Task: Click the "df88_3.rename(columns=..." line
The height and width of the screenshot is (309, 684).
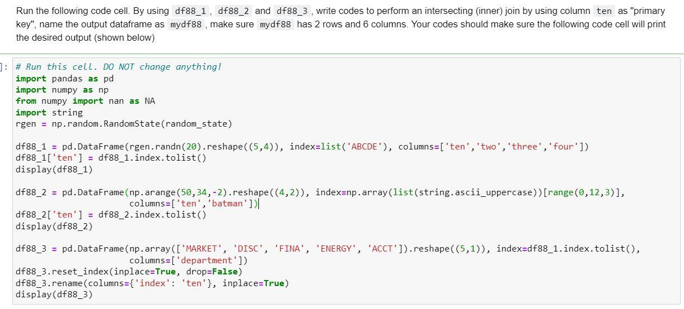Action: click(153, 283)
